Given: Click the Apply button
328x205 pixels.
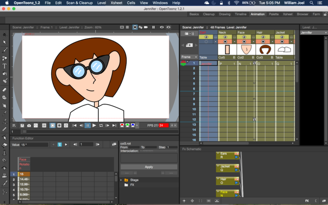Looking at the screenshot, I should coord(149,167).
